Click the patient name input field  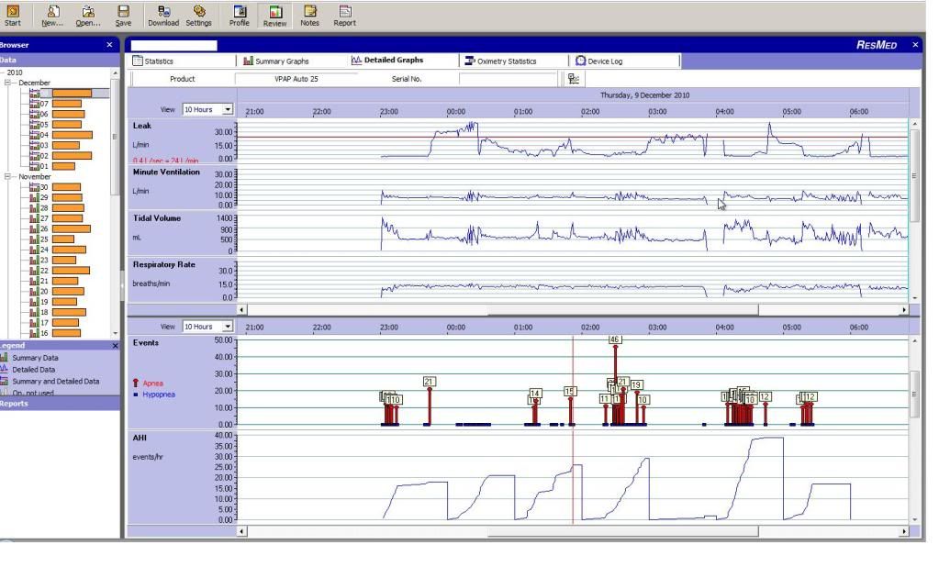[x=173, y=46]
